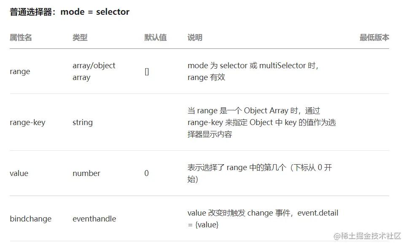Viewport: 409px width, 248px height.
Task: Click the number type cell
Action: [86, 173]
